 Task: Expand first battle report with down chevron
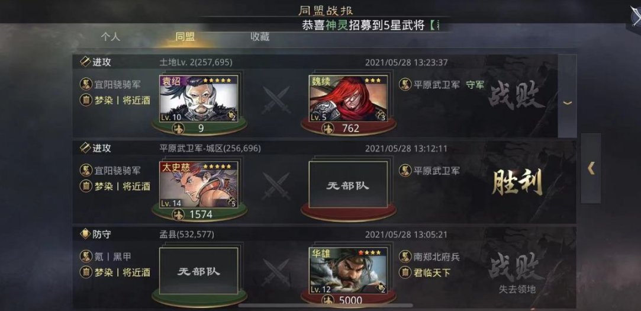click(567, 102)
